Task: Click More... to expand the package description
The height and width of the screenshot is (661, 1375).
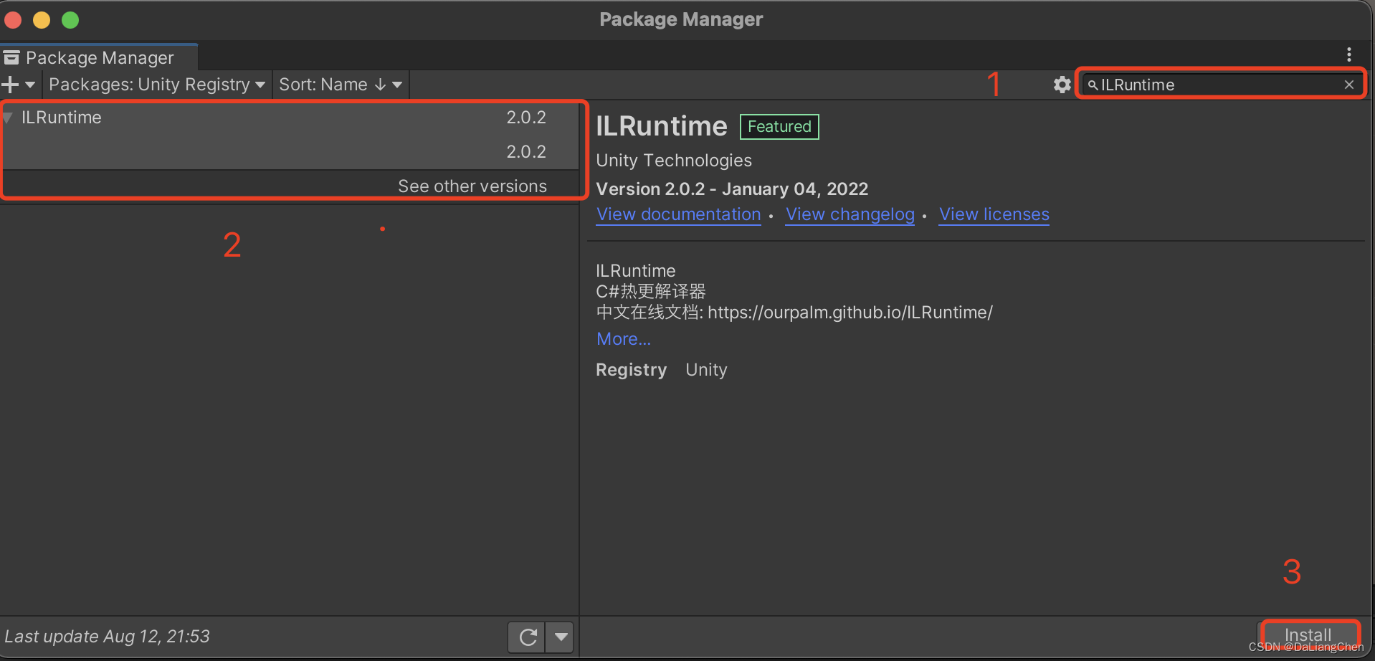Action: pos(622,338)
